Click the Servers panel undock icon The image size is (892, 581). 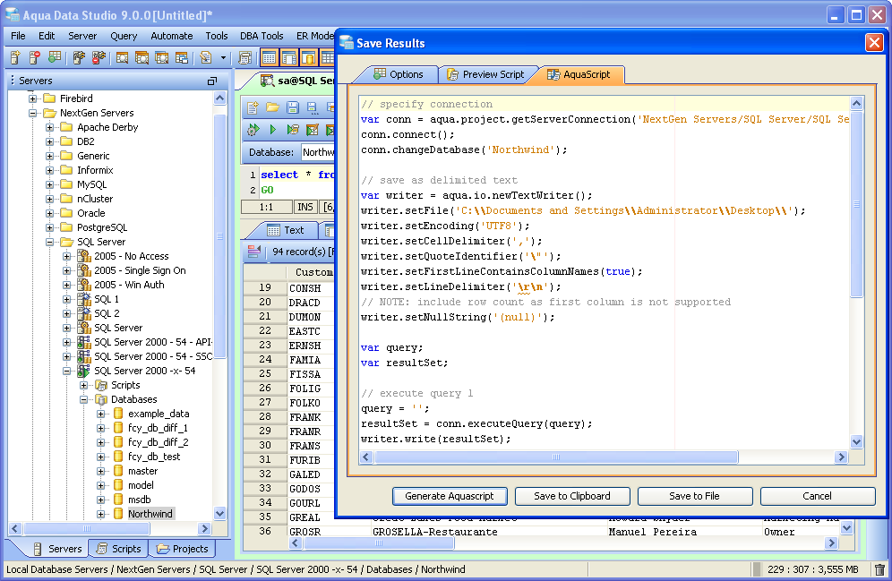pyautogui.click(x=212, y=81)
